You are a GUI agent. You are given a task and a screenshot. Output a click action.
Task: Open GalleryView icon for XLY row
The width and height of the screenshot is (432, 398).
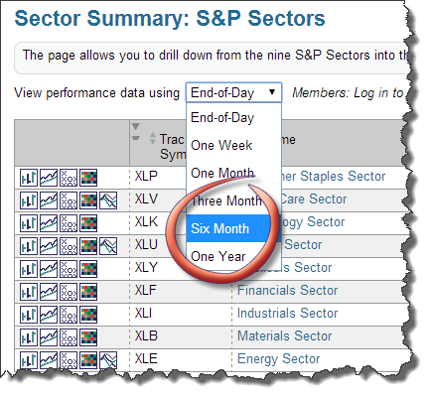click(49, 269)
